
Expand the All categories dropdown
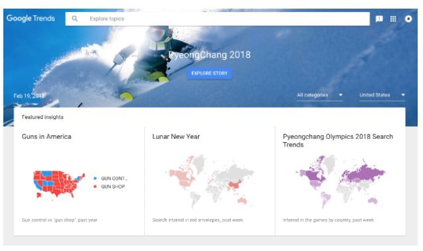[319, 95]
